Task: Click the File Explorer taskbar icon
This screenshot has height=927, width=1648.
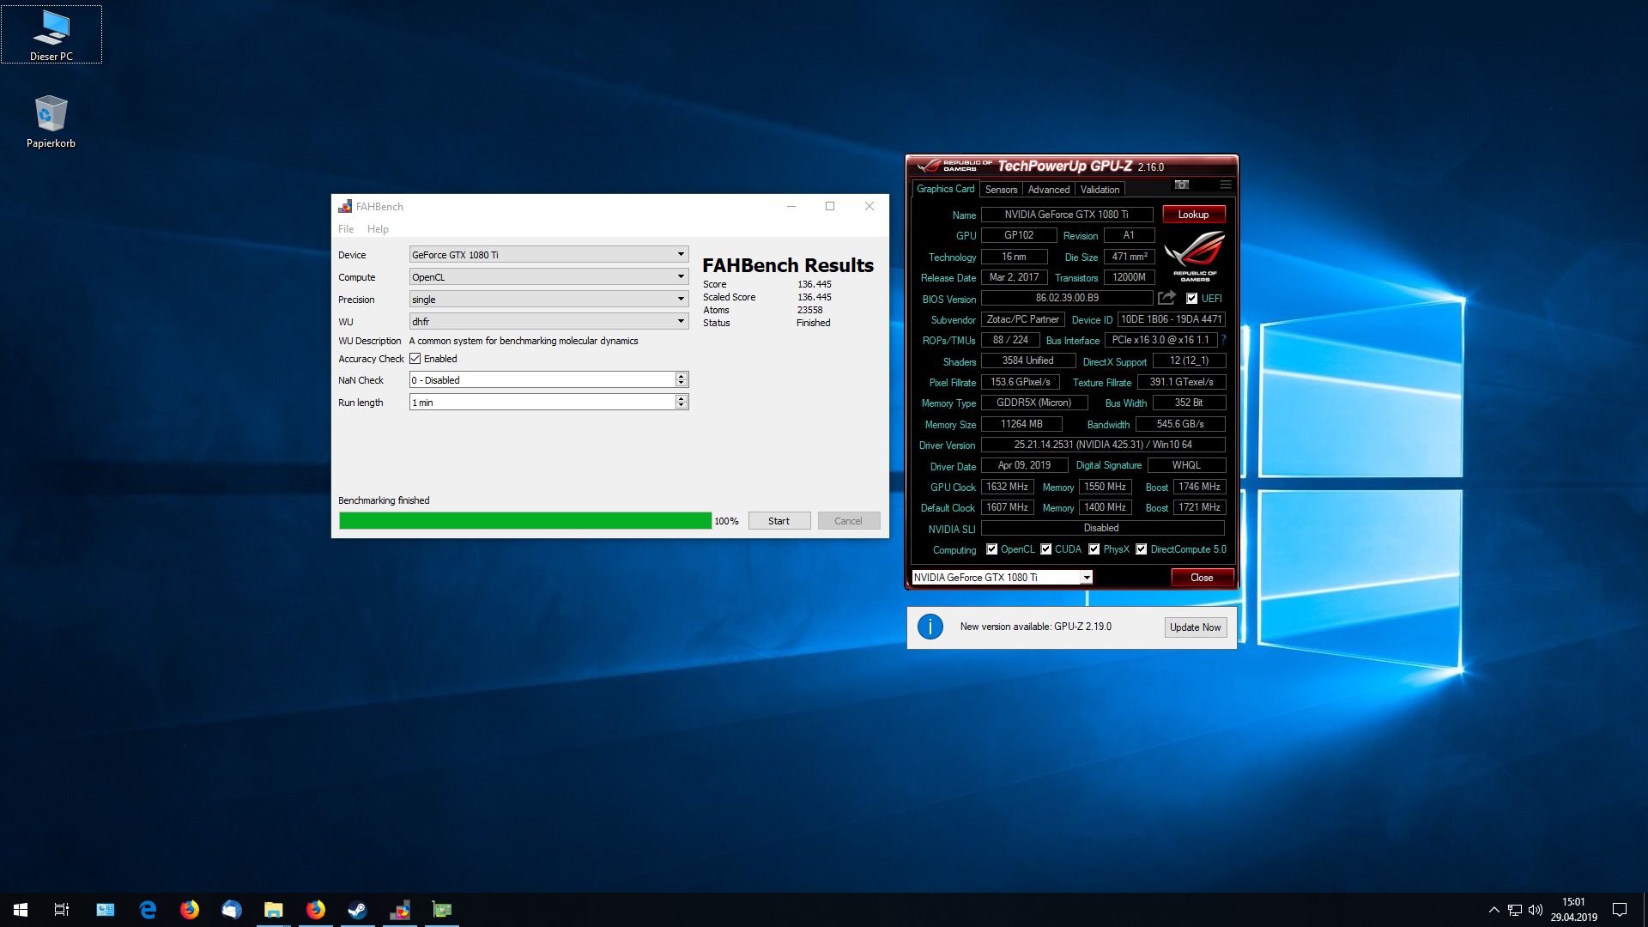Action: [273, 910]
